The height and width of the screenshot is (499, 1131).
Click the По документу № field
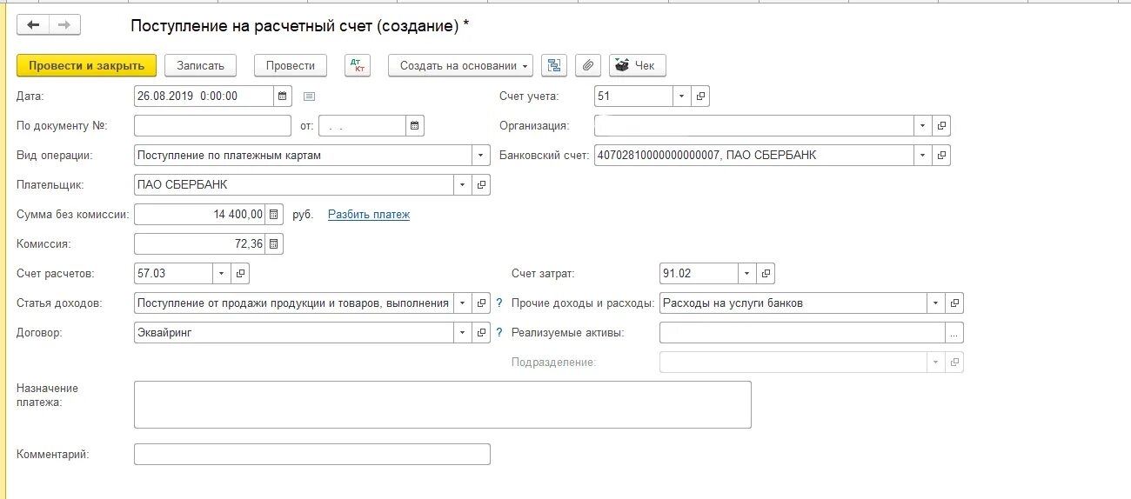pos(213,125)
